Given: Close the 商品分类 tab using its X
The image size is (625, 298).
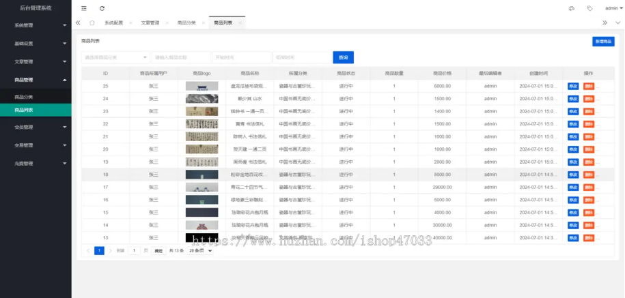Looking at the screenshot, I should [204, 23].
